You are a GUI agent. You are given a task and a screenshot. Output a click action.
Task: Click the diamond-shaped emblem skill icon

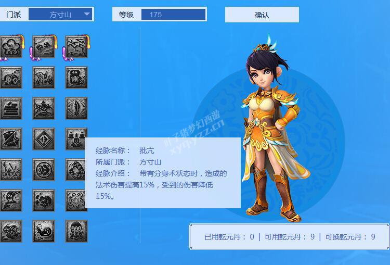44,139
